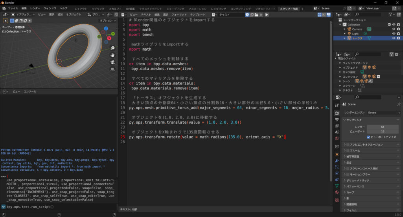Add a new workspace with plus button
Screen dimensions: 403x217
pos(302,9)
